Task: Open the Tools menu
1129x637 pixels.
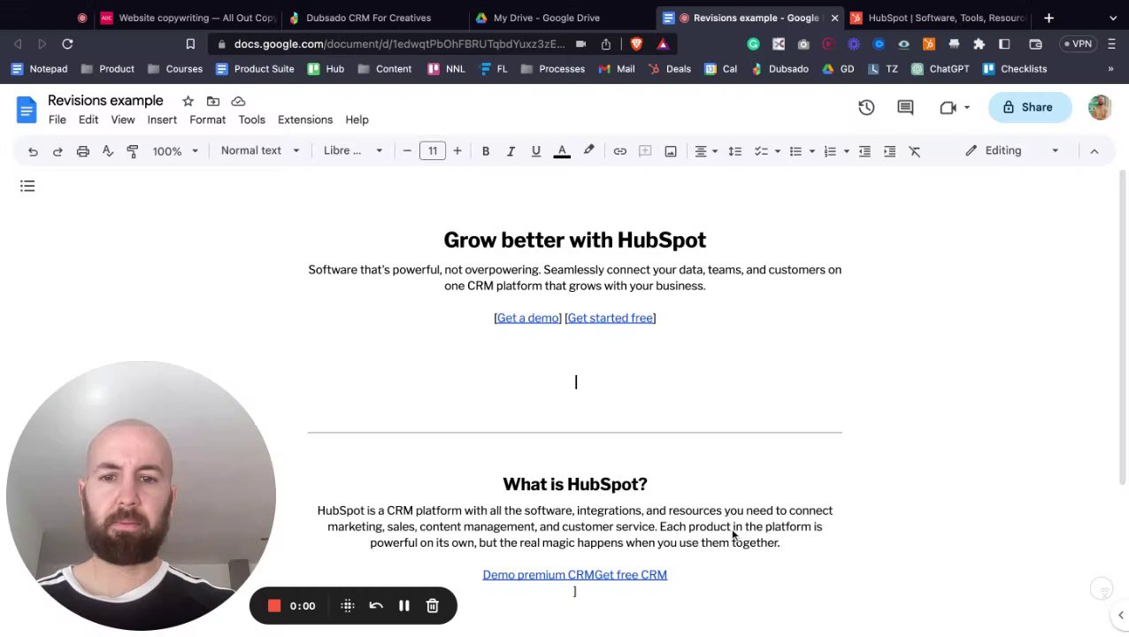Action: [x=251, y=119]
